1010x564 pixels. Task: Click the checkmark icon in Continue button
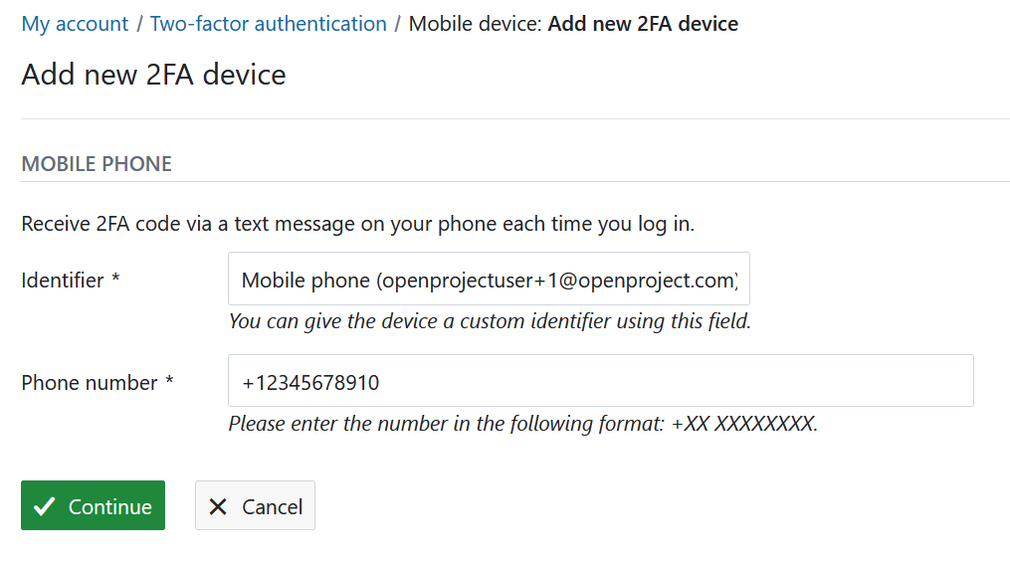click(x=44, y=506)
